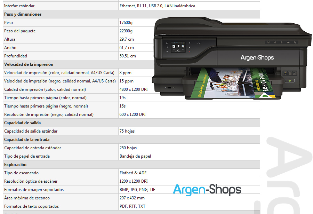313x214 pixels.
Task: Select the 'Peso' row label
Action: [x=8, y=23]
